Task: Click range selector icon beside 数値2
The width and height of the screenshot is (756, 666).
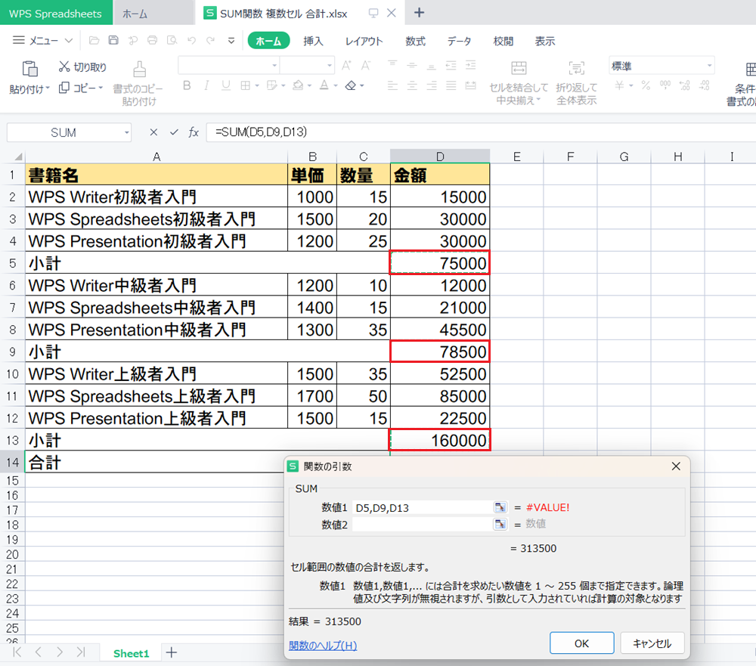Action: point(500,524)
